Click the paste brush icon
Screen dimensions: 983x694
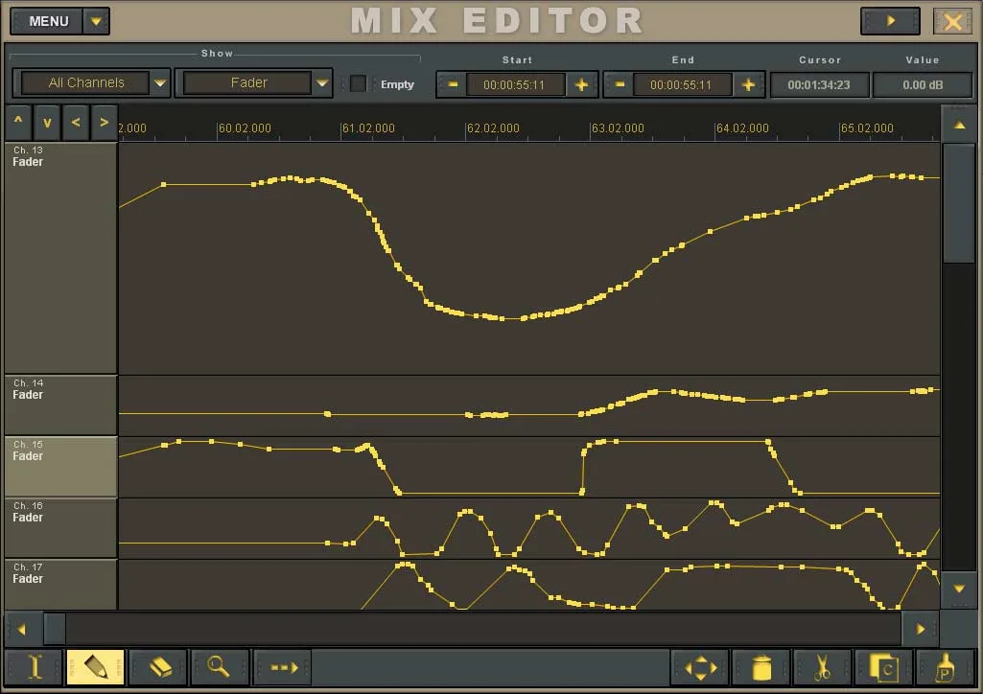click(945, 667)
